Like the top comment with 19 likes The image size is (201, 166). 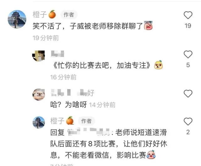(x=188, y=15)
